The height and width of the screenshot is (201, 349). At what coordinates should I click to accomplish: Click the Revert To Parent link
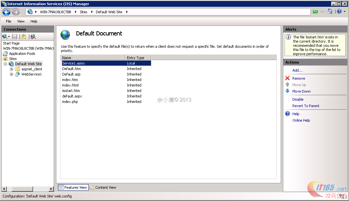click(306, 106)
